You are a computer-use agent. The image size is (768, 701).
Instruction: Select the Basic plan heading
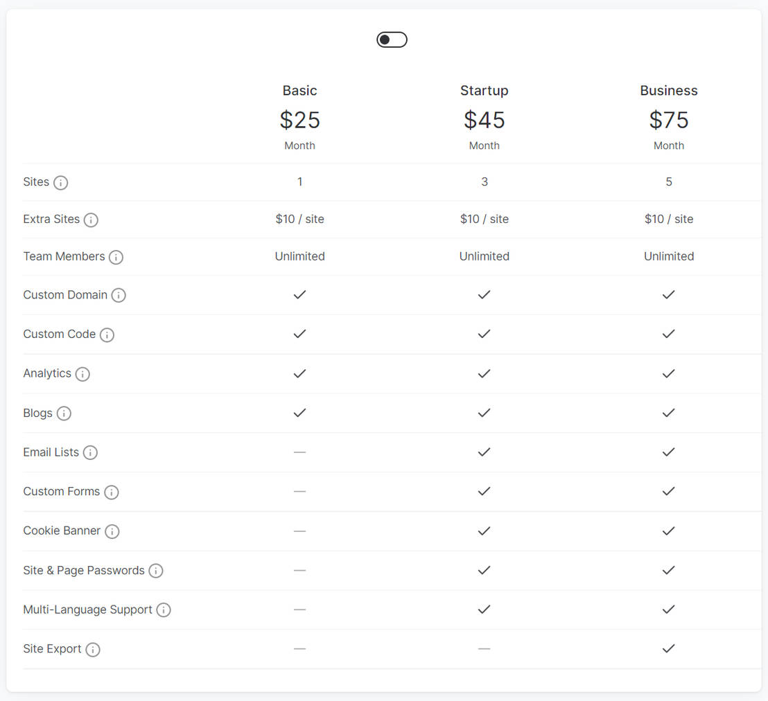coord(299,91)
